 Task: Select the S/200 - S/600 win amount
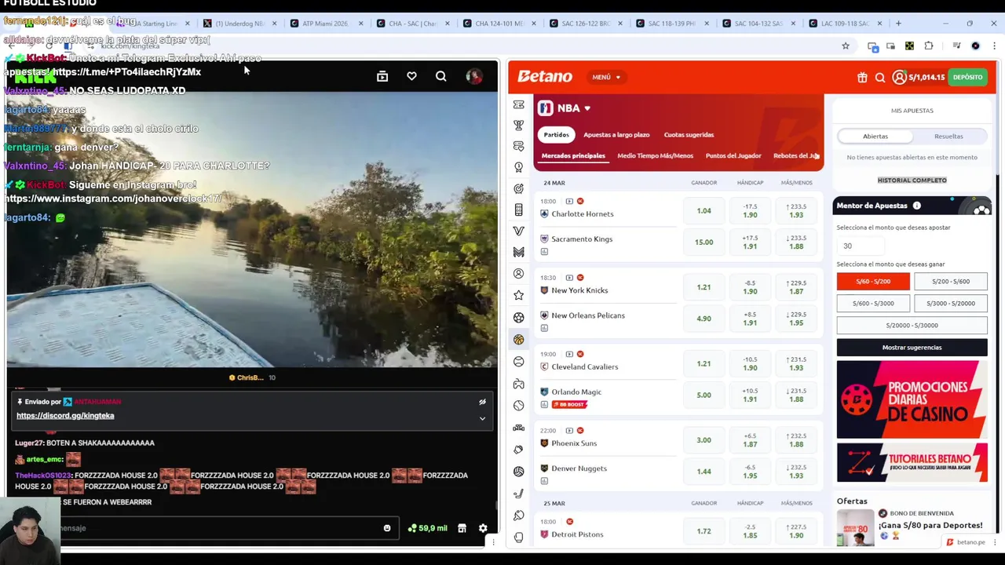[x=951, y=282]
